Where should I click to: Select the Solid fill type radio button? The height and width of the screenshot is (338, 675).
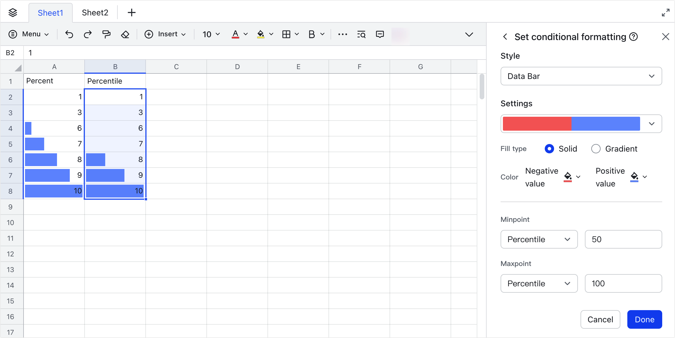pos(549,149)
